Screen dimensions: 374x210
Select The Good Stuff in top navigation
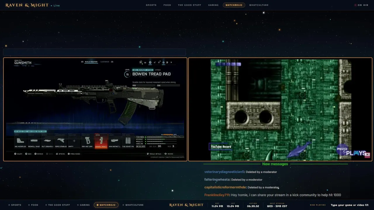(189, 5)
